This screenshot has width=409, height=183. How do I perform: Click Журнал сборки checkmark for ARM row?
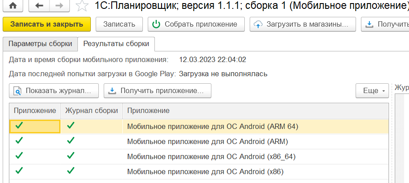pos(71,141)
